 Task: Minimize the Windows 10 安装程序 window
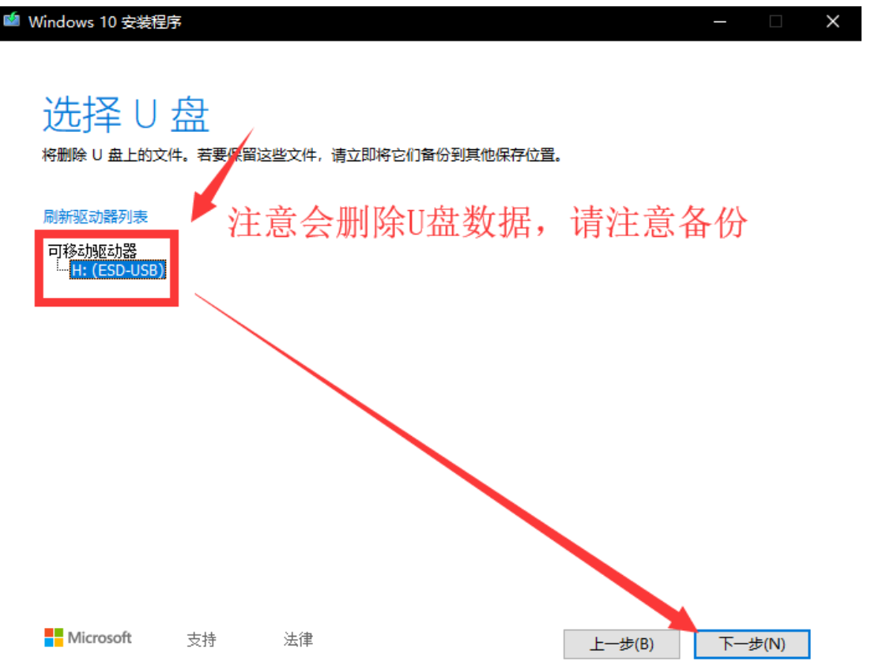pyautogui.click(x=720, y=21)
